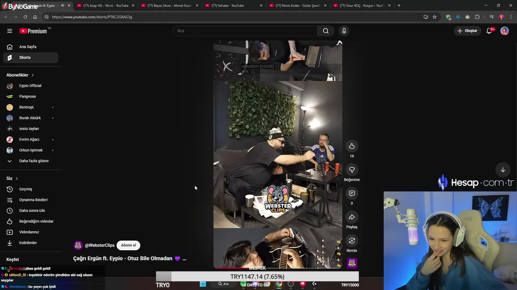Click the short video to pause

278,154
